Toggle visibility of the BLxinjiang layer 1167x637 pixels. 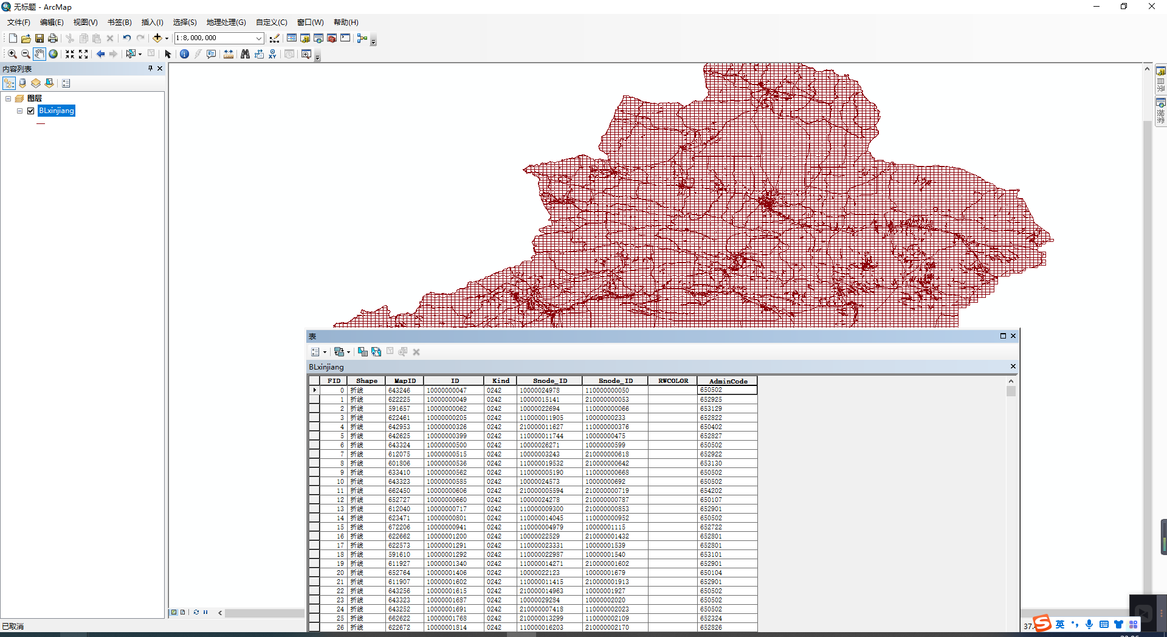pyautogui.click(x=30, y=111)
